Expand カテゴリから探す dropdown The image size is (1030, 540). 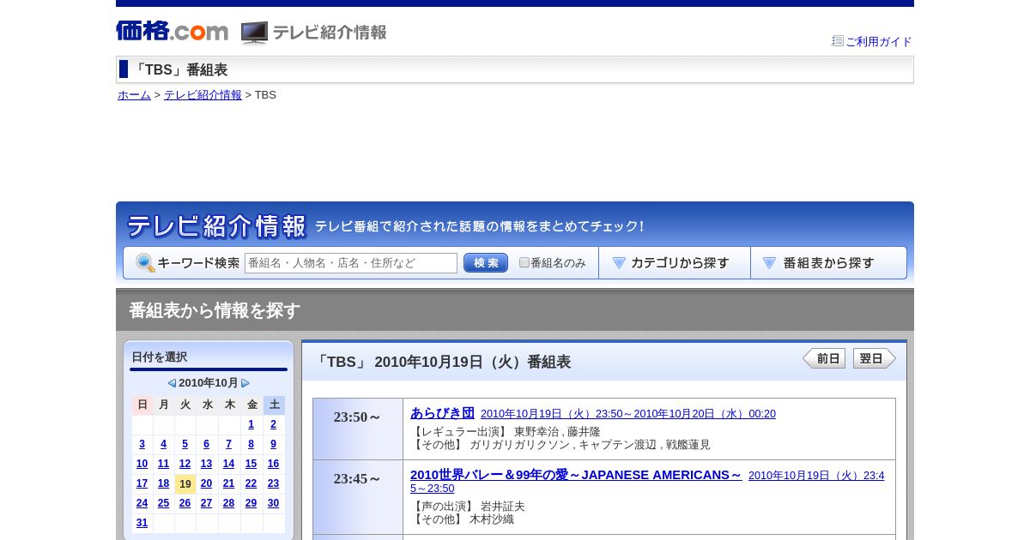(675, 263)
